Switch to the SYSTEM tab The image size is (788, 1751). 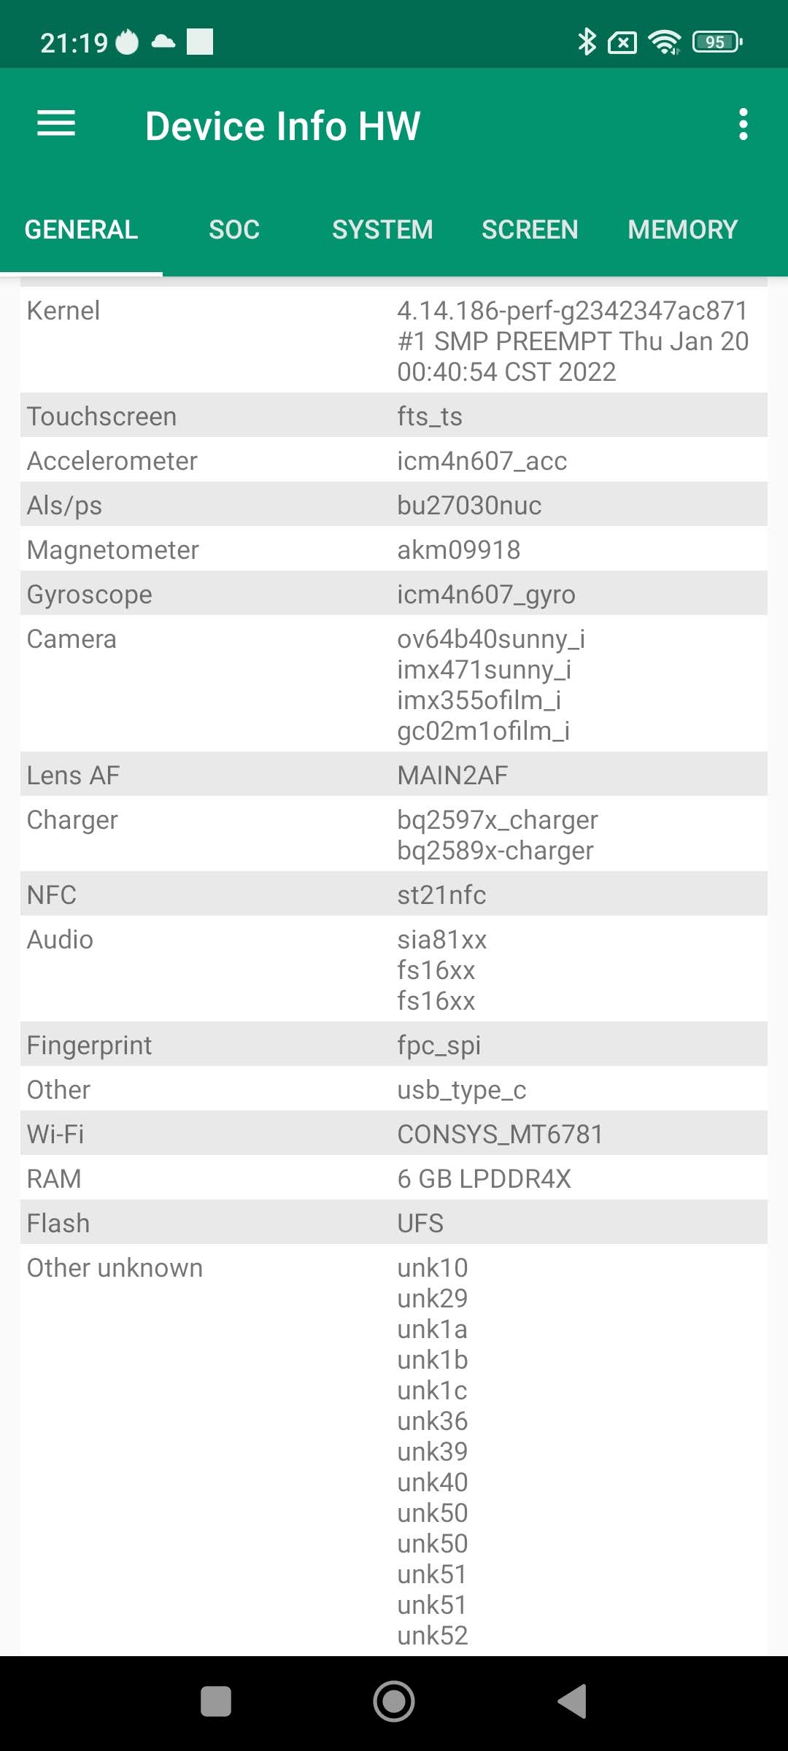point(382,230)
